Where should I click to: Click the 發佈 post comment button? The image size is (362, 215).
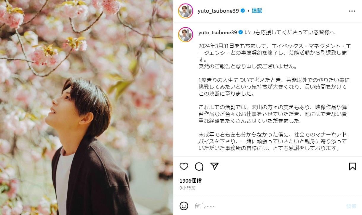(351, 206)
